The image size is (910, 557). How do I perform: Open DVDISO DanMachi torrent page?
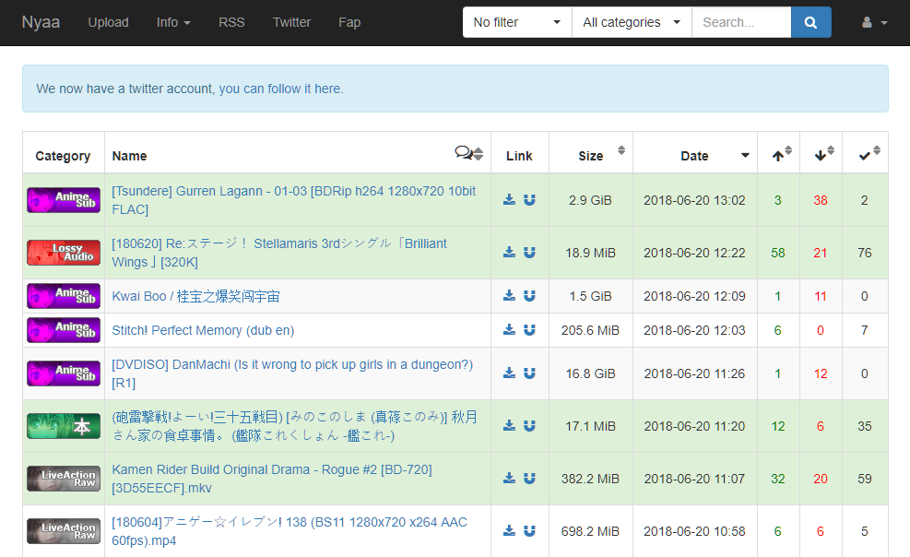pyautogui.click(x=291, y=364)
